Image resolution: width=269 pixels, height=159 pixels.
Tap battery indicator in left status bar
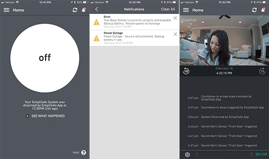tap(86, 2)
